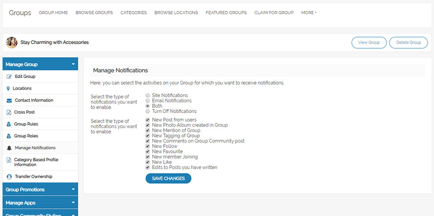This screenshot has height=216, width=434.
Task: Open the More dropdown in the top navigation
Action: point(309,13)
